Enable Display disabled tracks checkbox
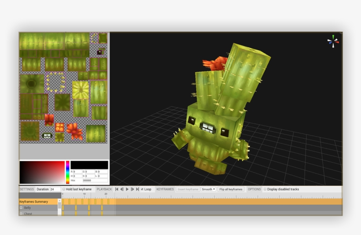361x235 pixels. point(265,189)
